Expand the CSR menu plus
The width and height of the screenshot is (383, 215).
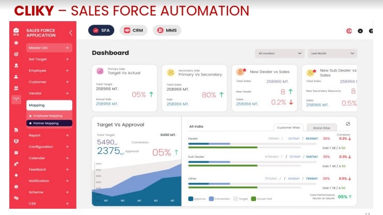67,204
